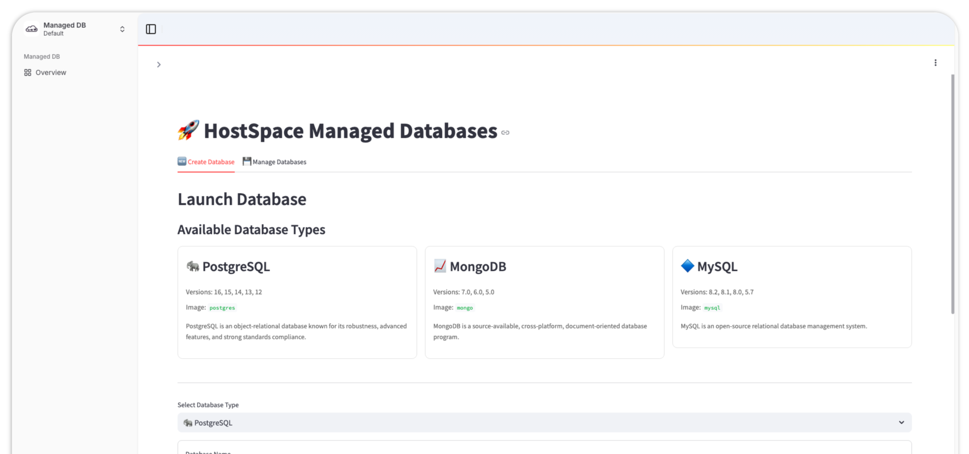Open the Select Database Type dropdown
The width and height of the screenshot is (969, 454).
(x=544, y=422)
